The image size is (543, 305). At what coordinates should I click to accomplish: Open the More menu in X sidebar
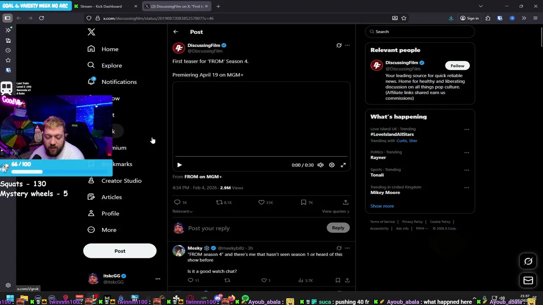click(x=102, y=230)
